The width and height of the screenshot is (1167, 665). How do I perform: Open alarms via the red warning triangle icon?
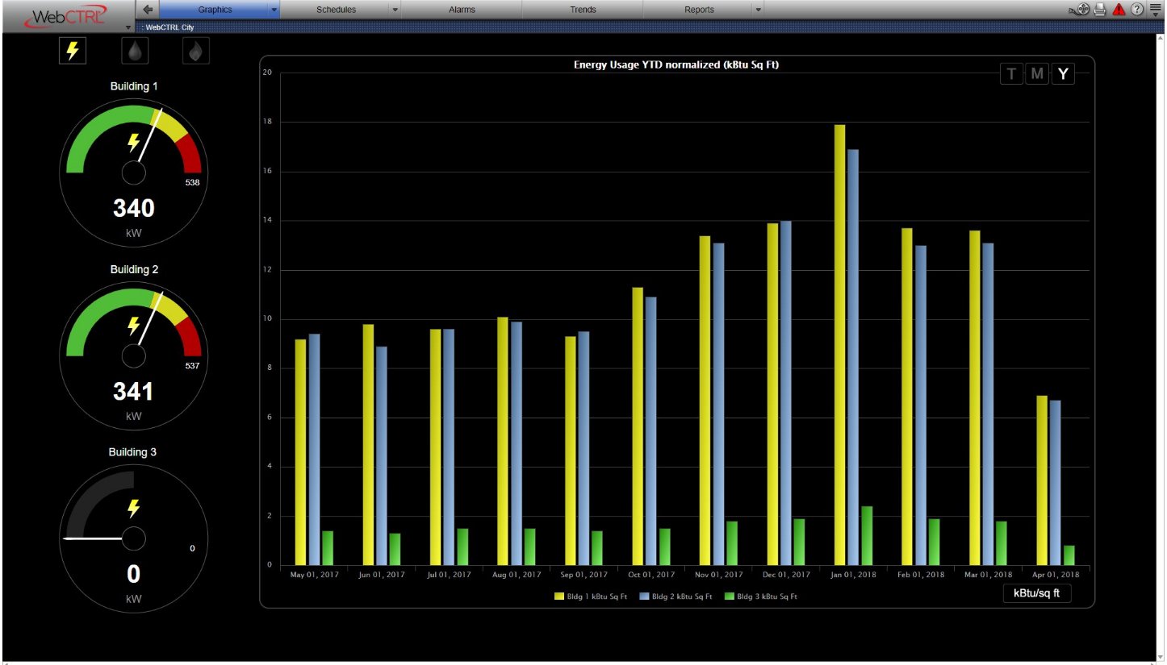click(1118, 9)
